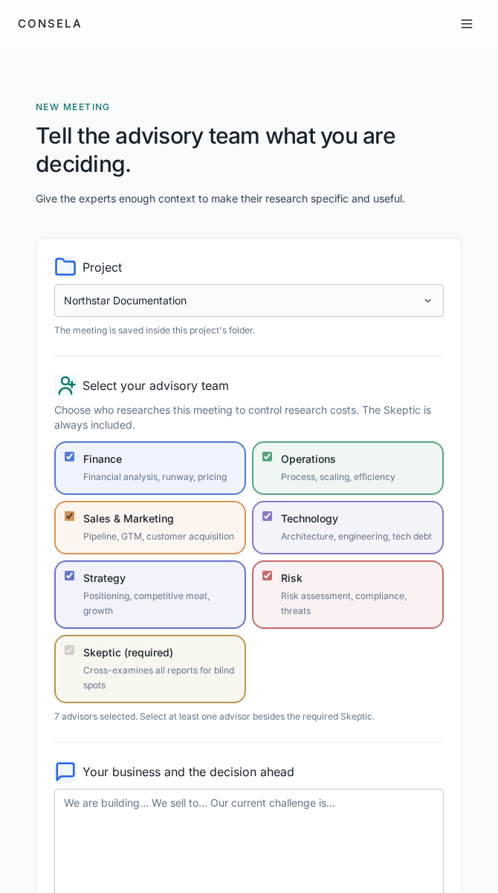This screenshot has width=498, height=893.
Task: Click the disabled Skeptic (required) checkbox
Action: 70,650
